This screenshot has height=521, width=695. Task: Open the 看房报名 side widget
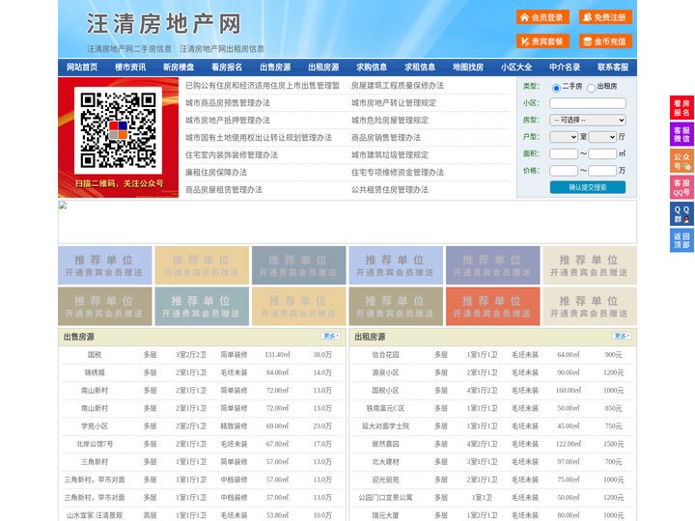coord(681,108)
